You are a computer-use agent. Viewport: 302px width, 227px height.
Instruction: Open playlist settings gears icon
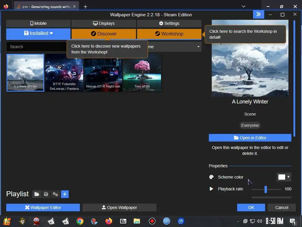point(55,194)
